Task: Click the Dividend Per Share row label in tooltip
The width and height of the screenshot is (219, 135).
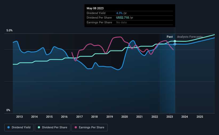Action: (99, 18)
